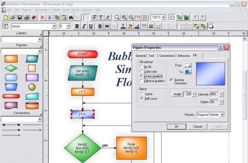Viewport: 248px width, 163px height.
Task: Click the Intensity value input field
Action: [x=214, y=94]
